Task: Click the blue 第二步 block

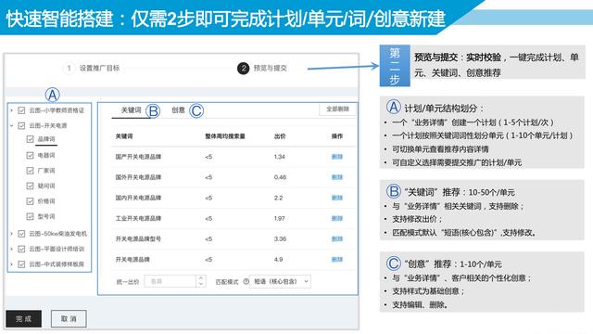Action: [x=395, y=66]
